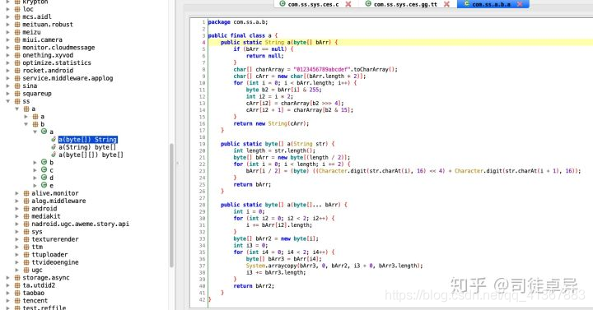Screen dimensions: 593x310
Task: Select the alog.middleware package
Action: pyautogui.click(x=58, y=201)
